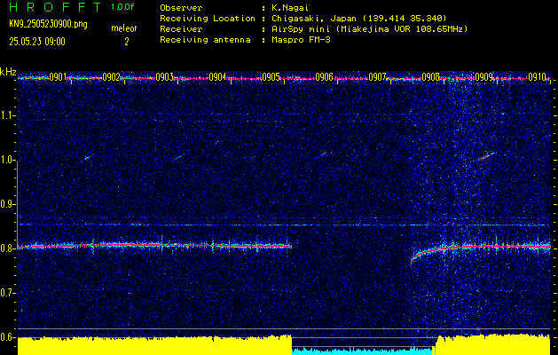
Task: Click the 0.9 kHz axis label
Action: [x=7, y=204]
